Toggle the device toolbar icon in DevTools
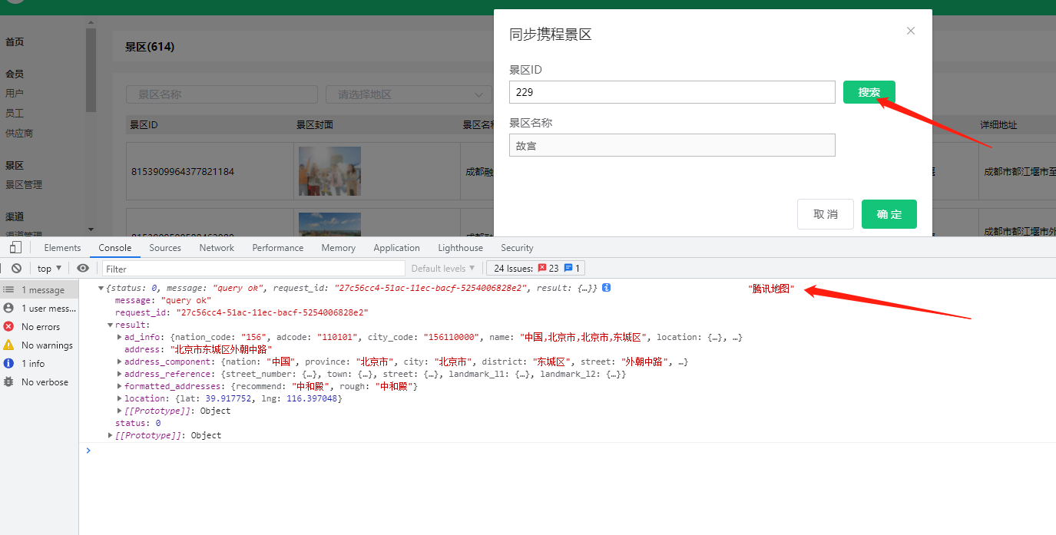 [15, 248]
